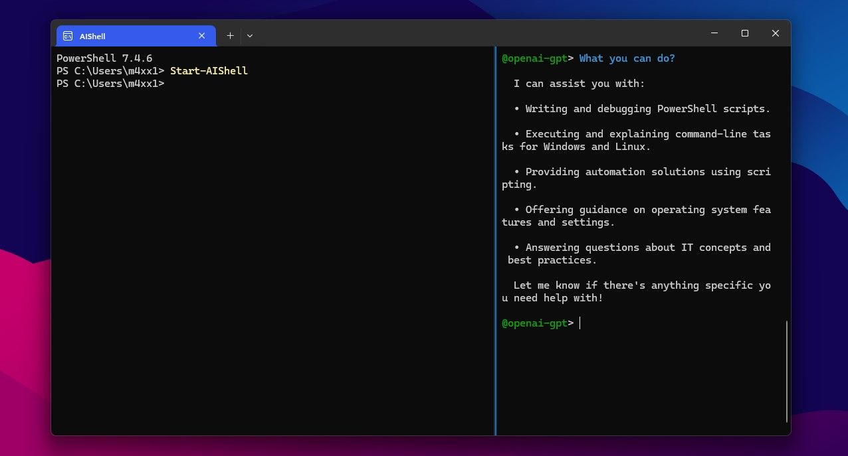Click the "Writing and debugging PowerShell scripts" bullet
Screen dimensions: 848x456
tap(647, 109)
